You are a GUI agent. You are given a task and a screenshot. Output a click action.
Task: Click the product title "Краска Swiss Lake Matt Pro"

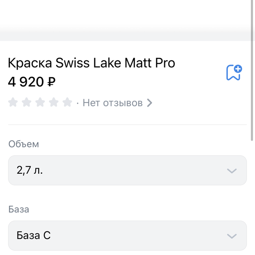coord(91,63)
